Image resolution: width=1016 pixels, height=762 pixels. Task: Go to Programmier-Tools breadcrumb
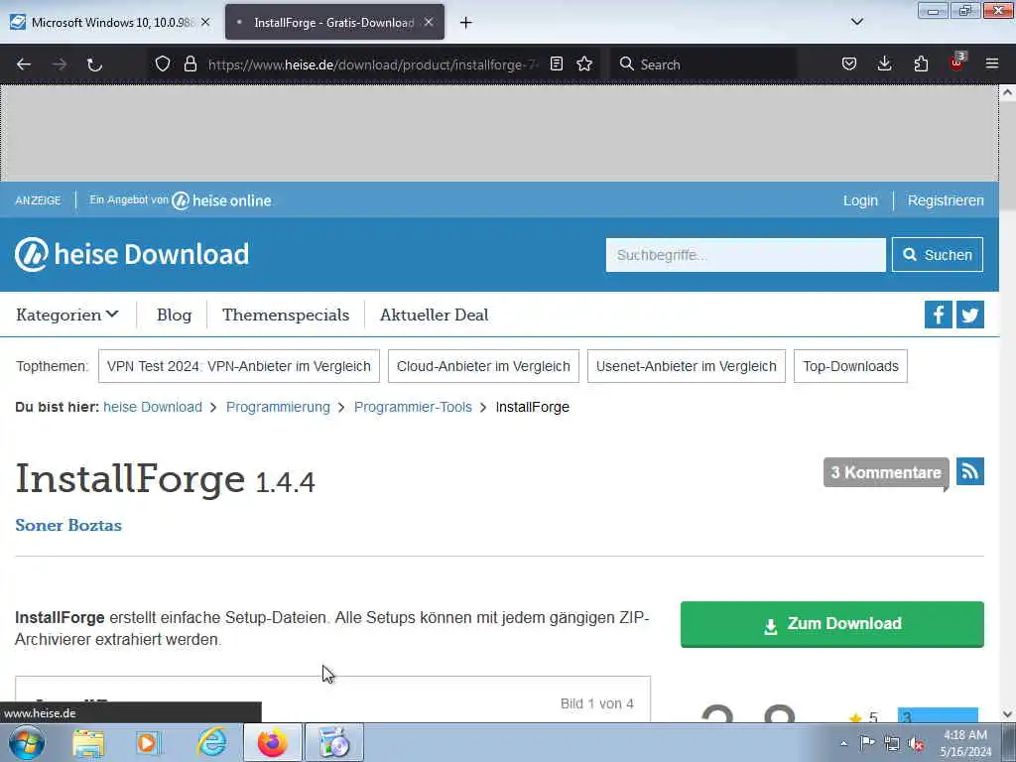[413, 407]
